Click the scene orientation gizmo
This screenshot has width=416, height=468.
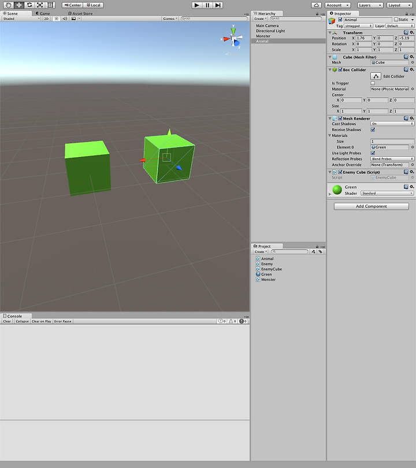(x=233, y=38)
